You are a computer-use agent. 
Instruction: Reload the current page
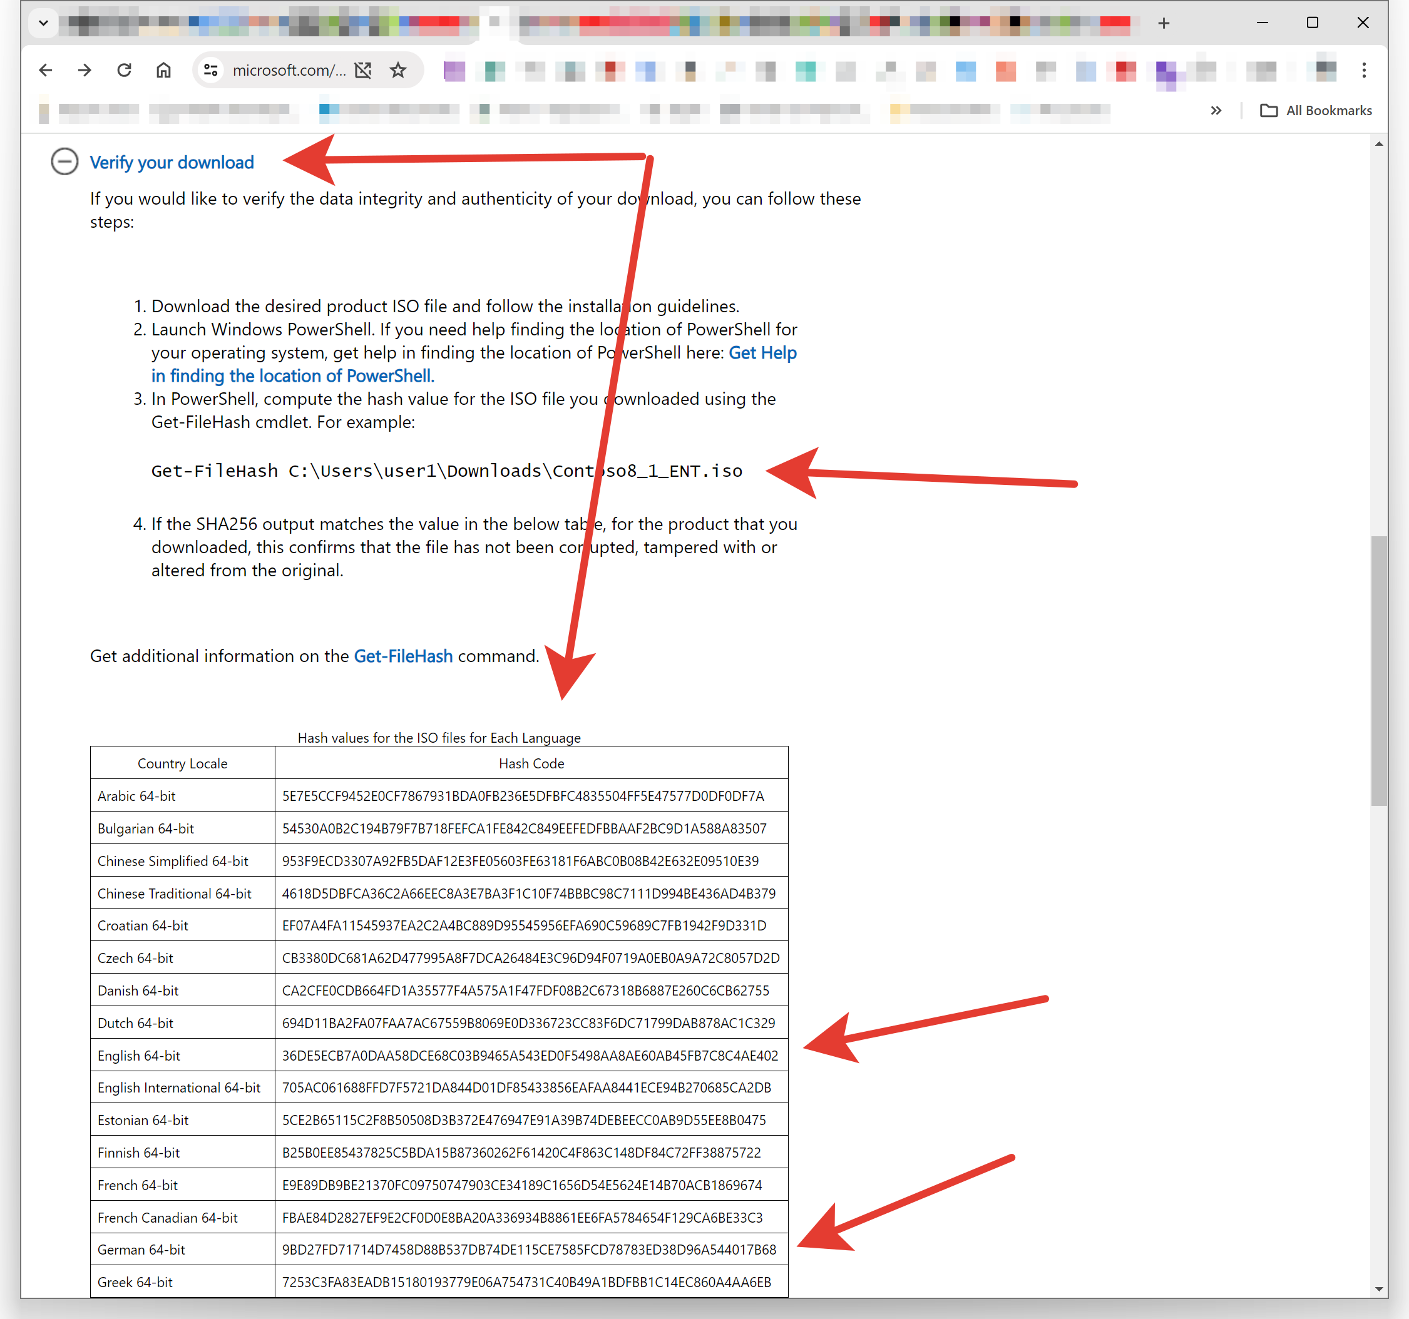click(124, 70)
